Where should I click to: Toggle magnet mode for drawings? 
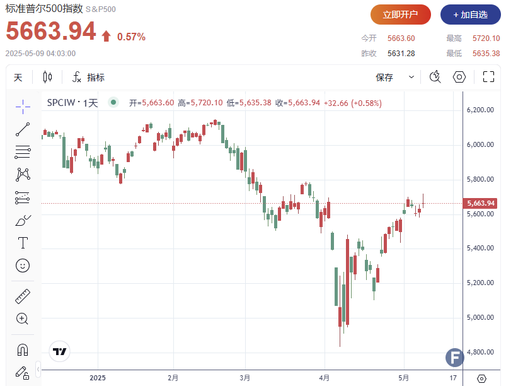(23, 349)
